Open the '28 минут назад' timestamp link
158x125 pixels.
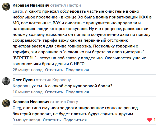point(27,70)
